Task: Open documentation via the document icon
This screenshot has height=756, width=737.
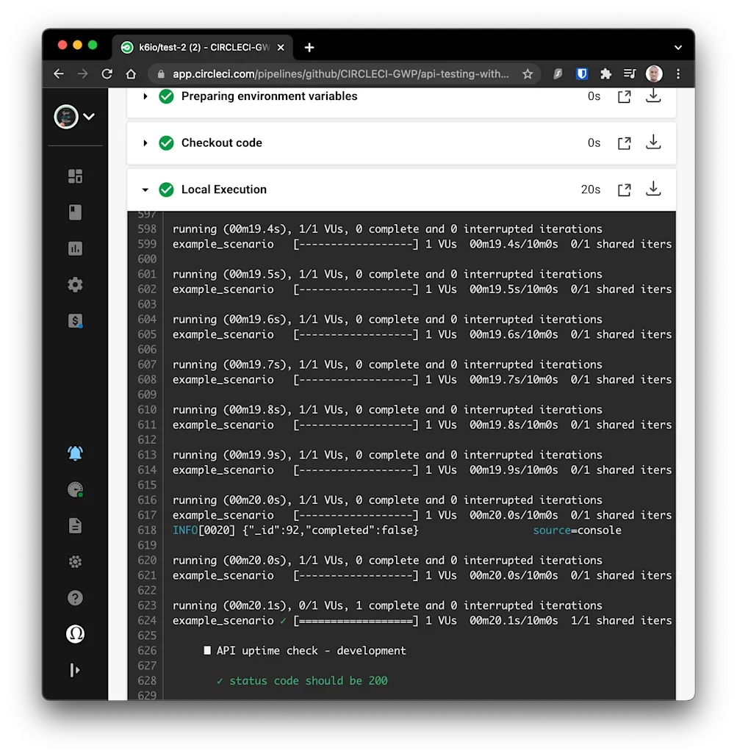Action: click(x=74, y=525)
